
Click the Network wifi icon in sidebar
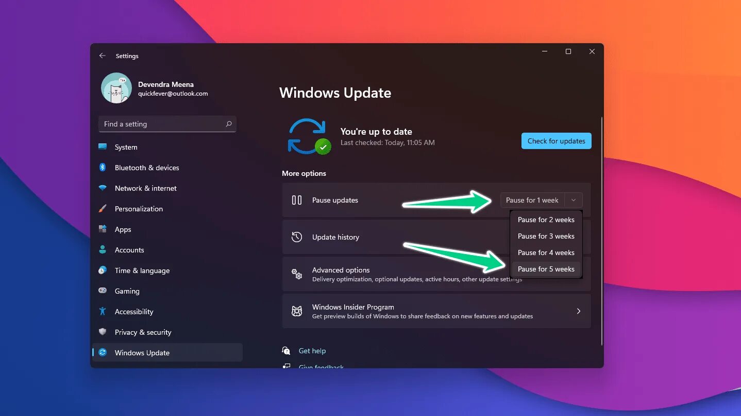click(x=103, y=188)
